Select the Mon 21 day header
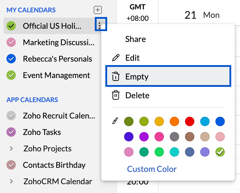This screenshot has width=240, height=193. point(202,15)
